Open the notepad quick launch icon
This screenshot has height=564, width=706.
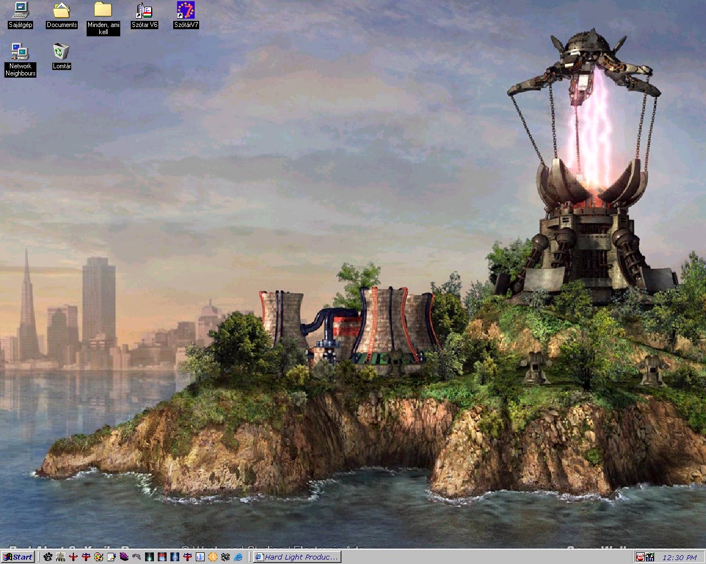tap(111, 557)
